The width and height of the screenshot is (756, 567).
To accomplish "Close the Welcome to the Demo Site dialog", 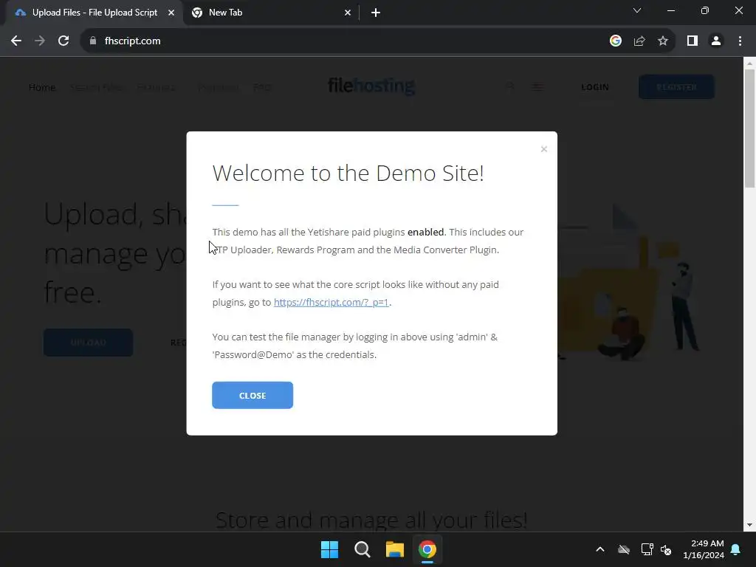I will [x=252, y=396].
